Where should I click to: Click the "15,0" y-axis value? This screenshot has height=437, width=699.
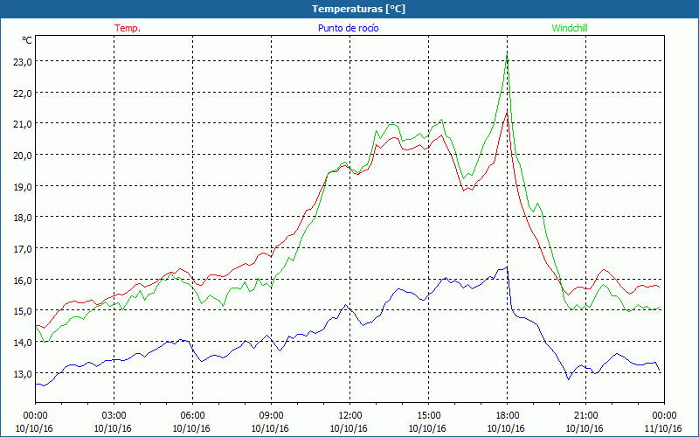pyautogui.click(x=23, y=311)
